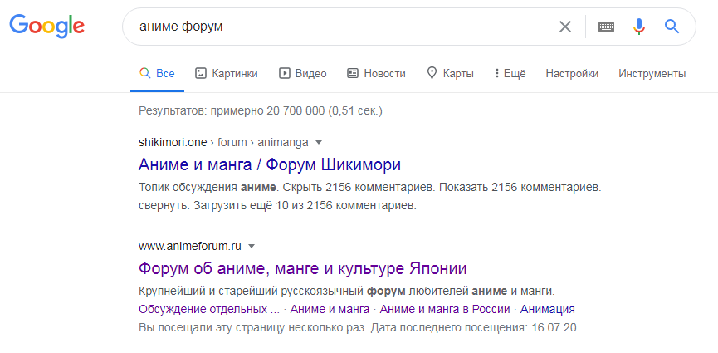718x353 pixels.
Task: Expand the options arrow next to www.animeforum.ru
Action: 251,246
